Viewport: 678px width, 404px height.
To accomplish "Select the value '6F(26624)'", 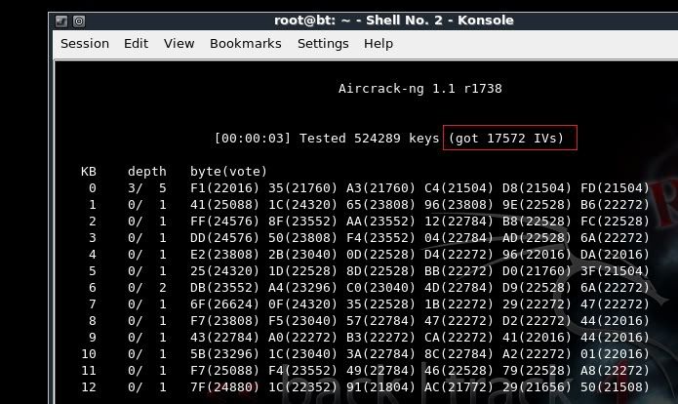I will click(224, 304).
